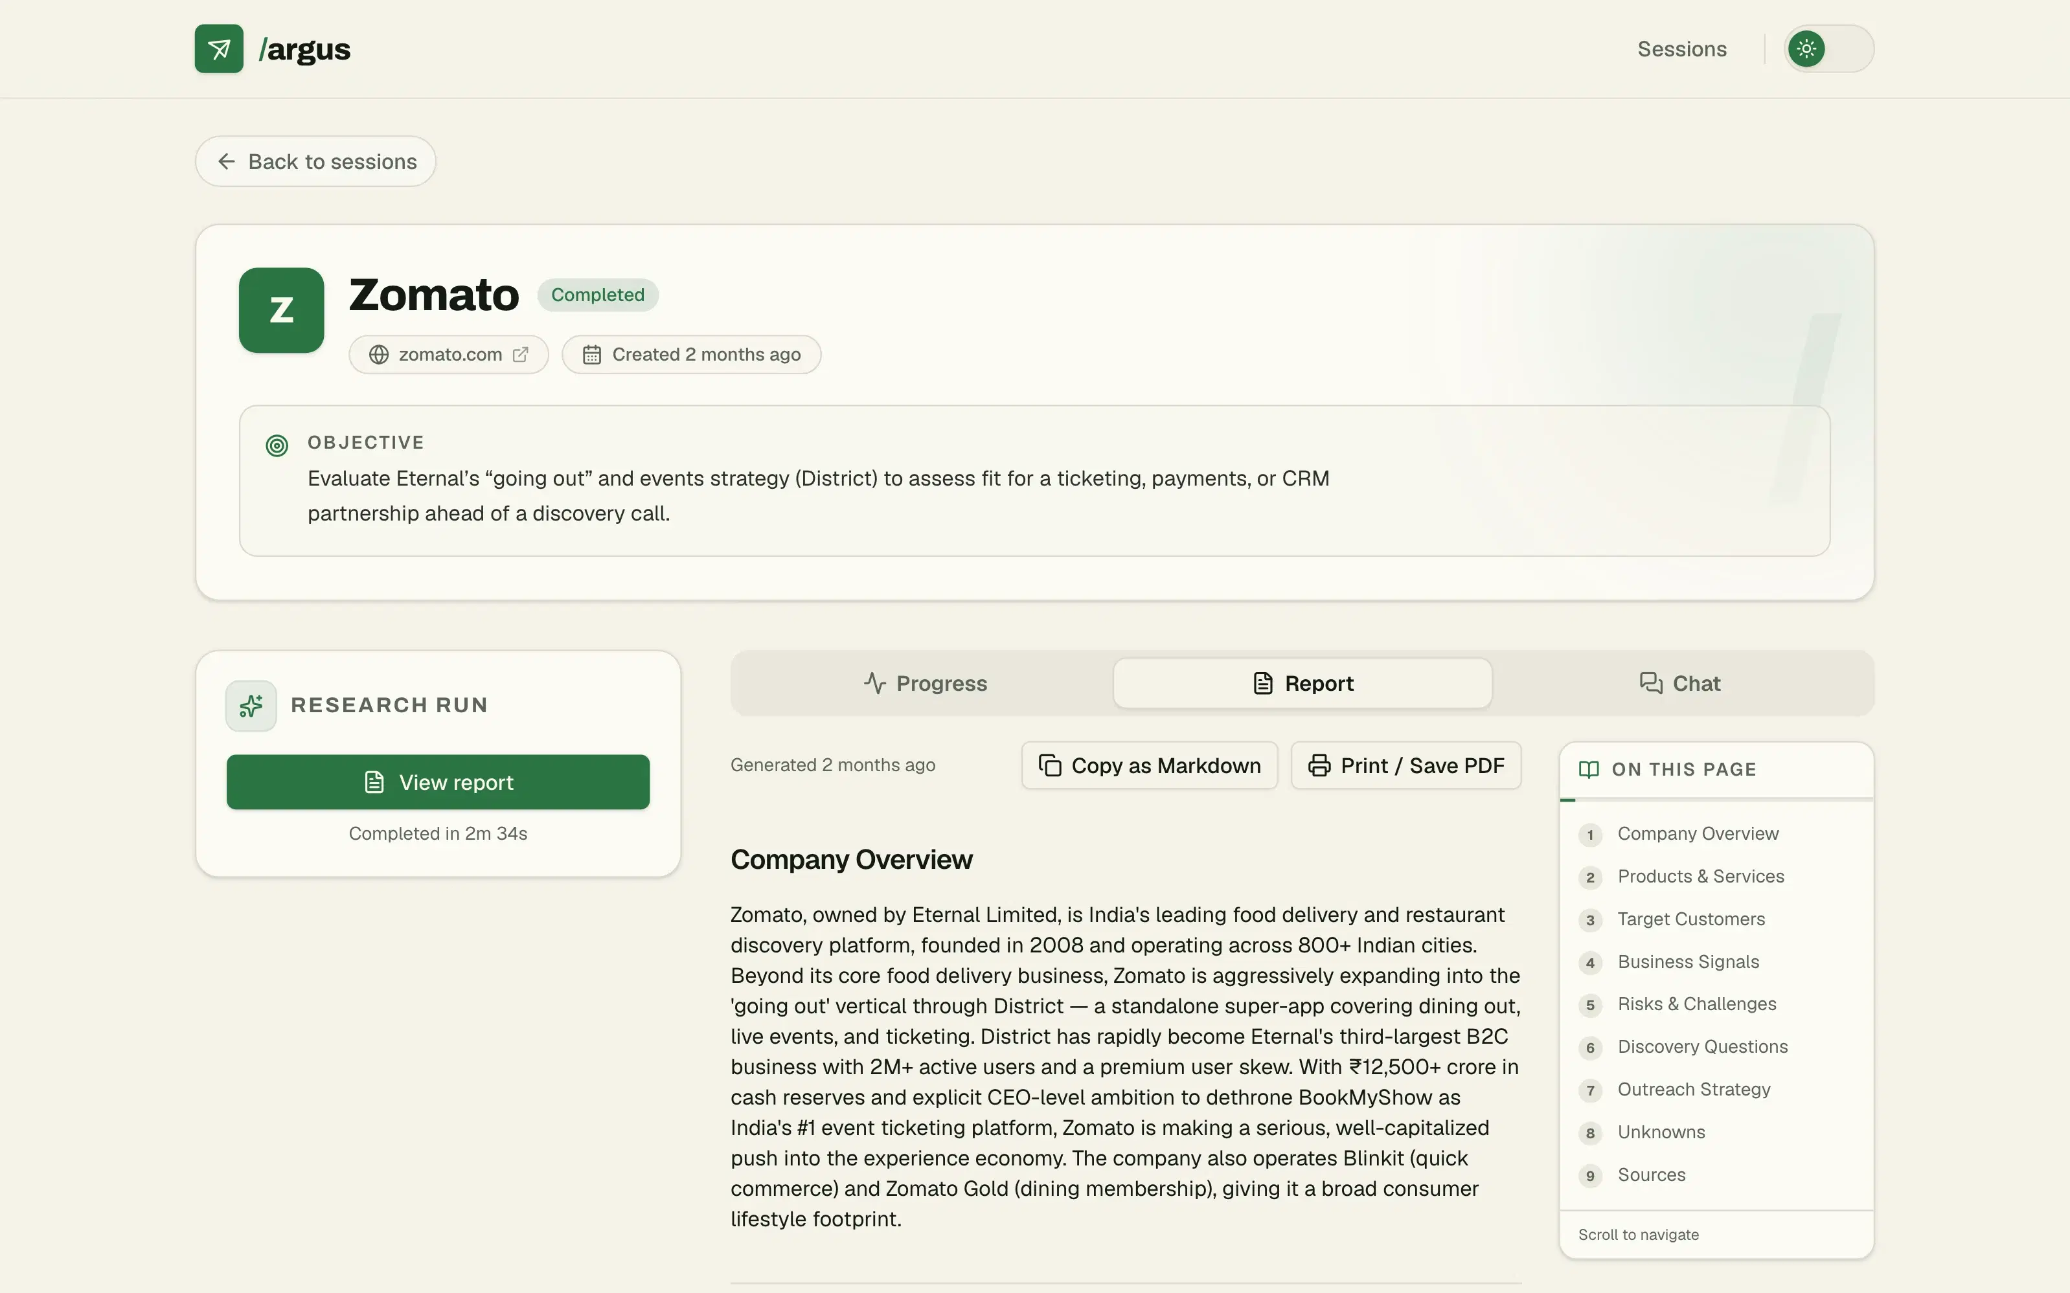The image size is (2070, 1293).
Task: Click the OBJECTIVE heading label
Action: click(366, 442)
